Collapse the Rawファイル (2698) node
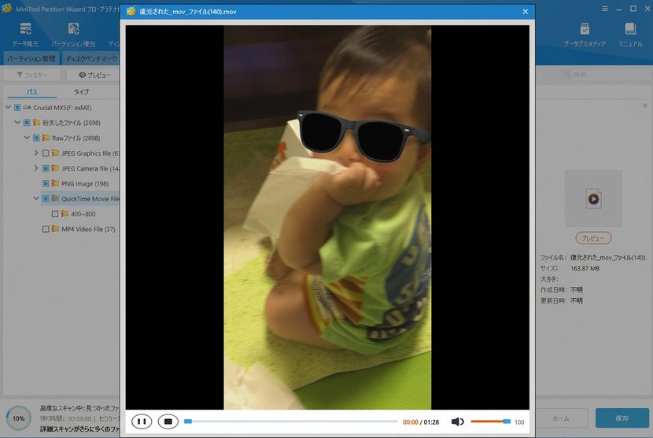 pos(27,138)
